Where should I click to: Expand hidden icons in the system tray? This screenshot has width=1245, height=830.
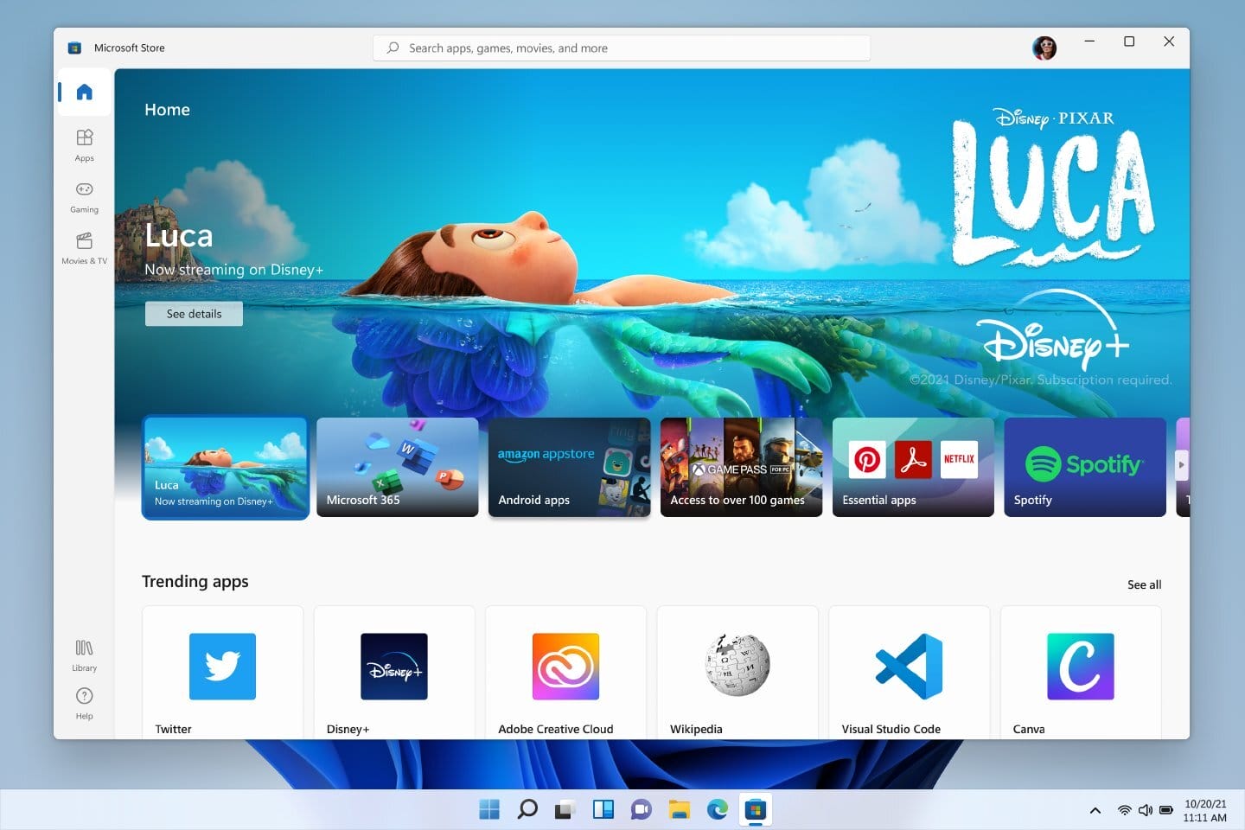click(1095, 810)
